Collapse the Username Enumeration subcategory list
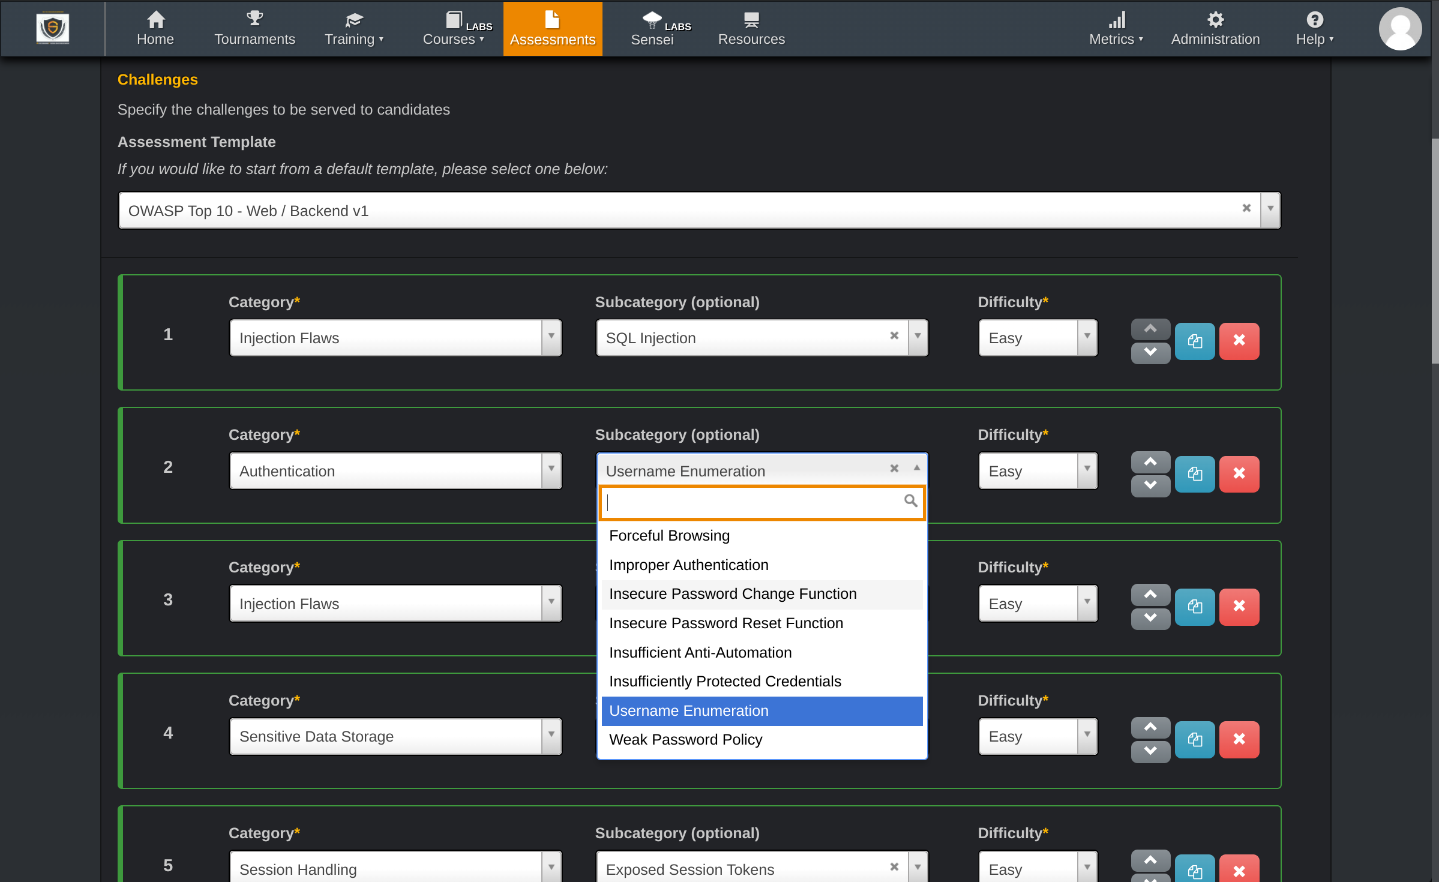The width and height of the screenshot is (1439, 882). click(x=916, y=468)
